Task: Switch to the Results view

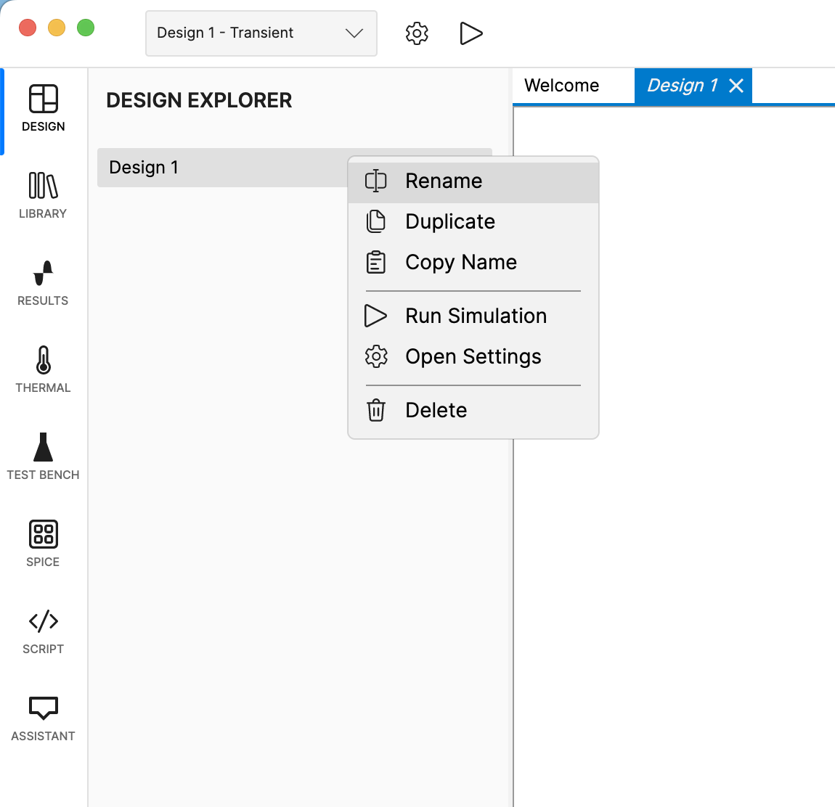Action: coord(43,282)
